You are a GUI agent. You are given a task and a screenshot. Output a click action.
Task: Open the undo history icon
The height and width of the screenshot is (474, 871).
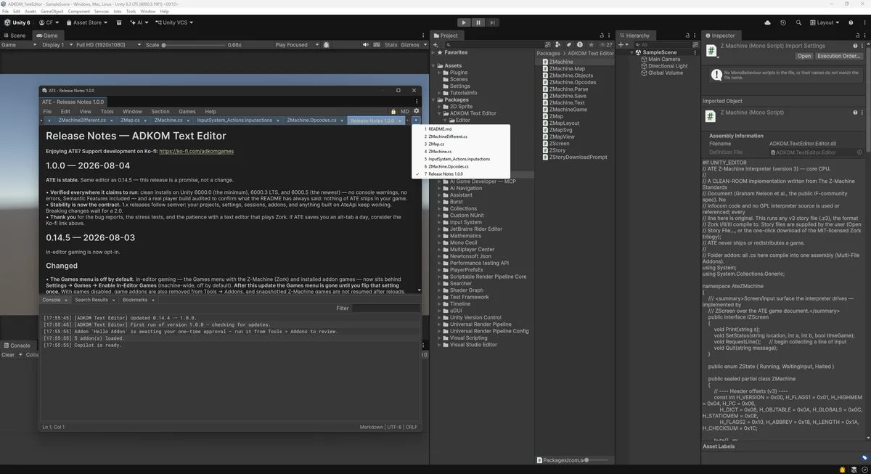pyautogui.click(x=783, y=23)
